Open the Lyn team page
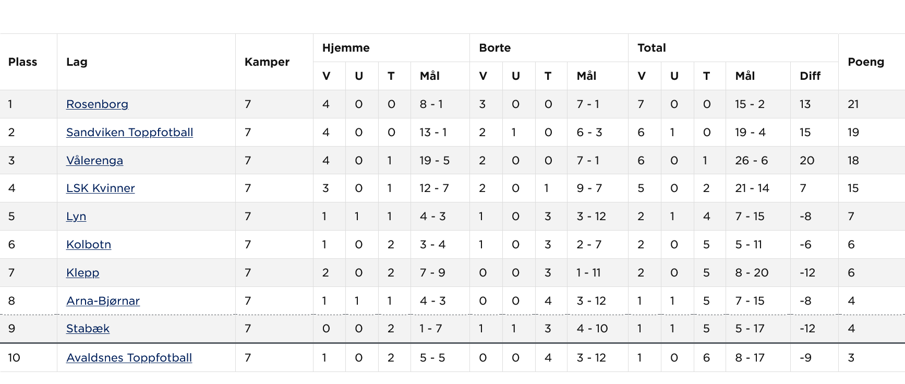 (76, 216)
